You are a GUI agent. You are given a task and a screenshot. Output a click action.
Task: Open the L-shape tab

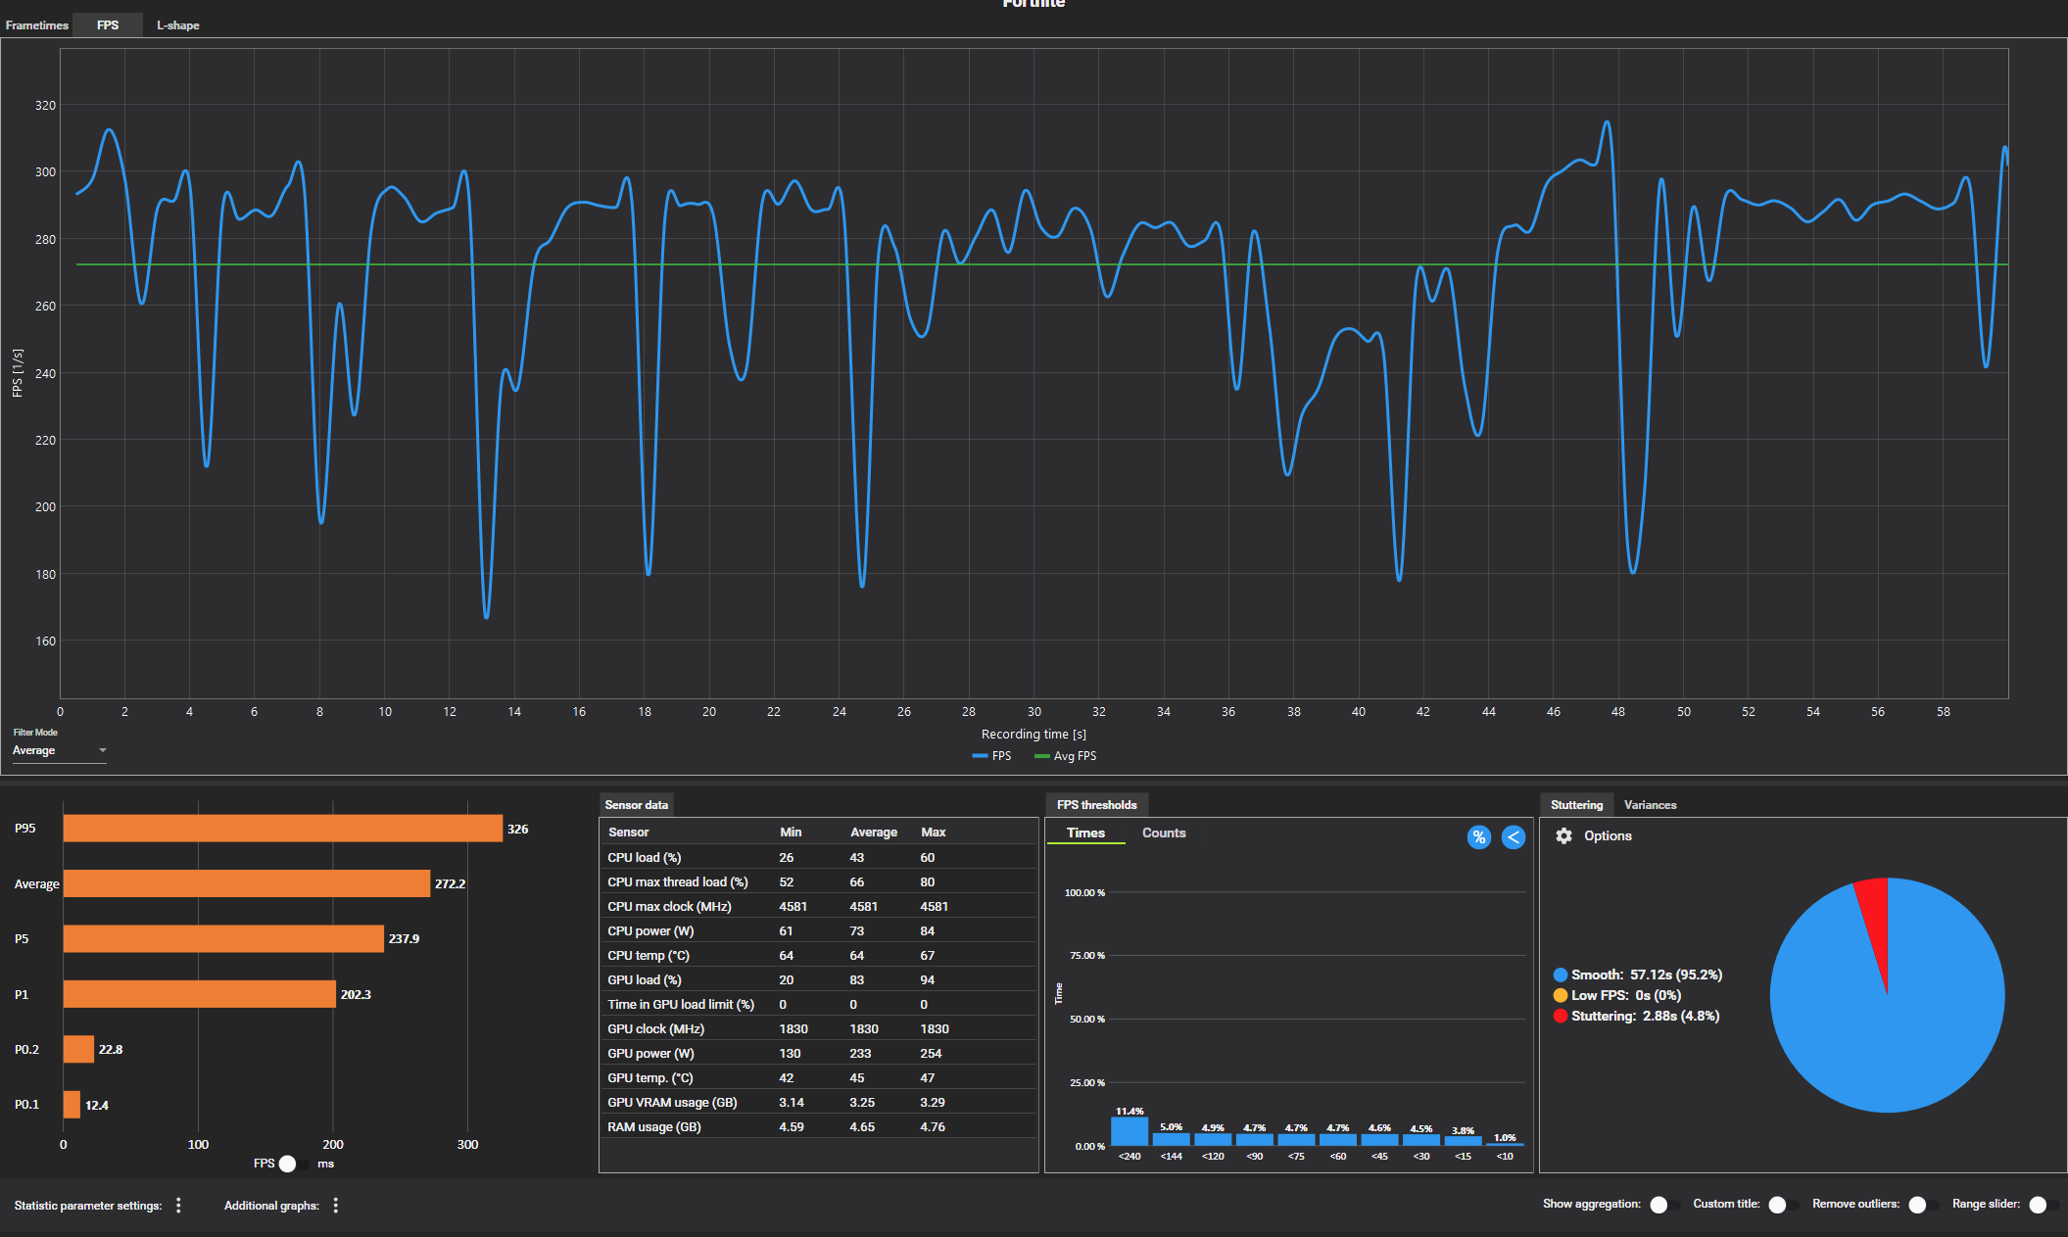(x=177, y=25)
